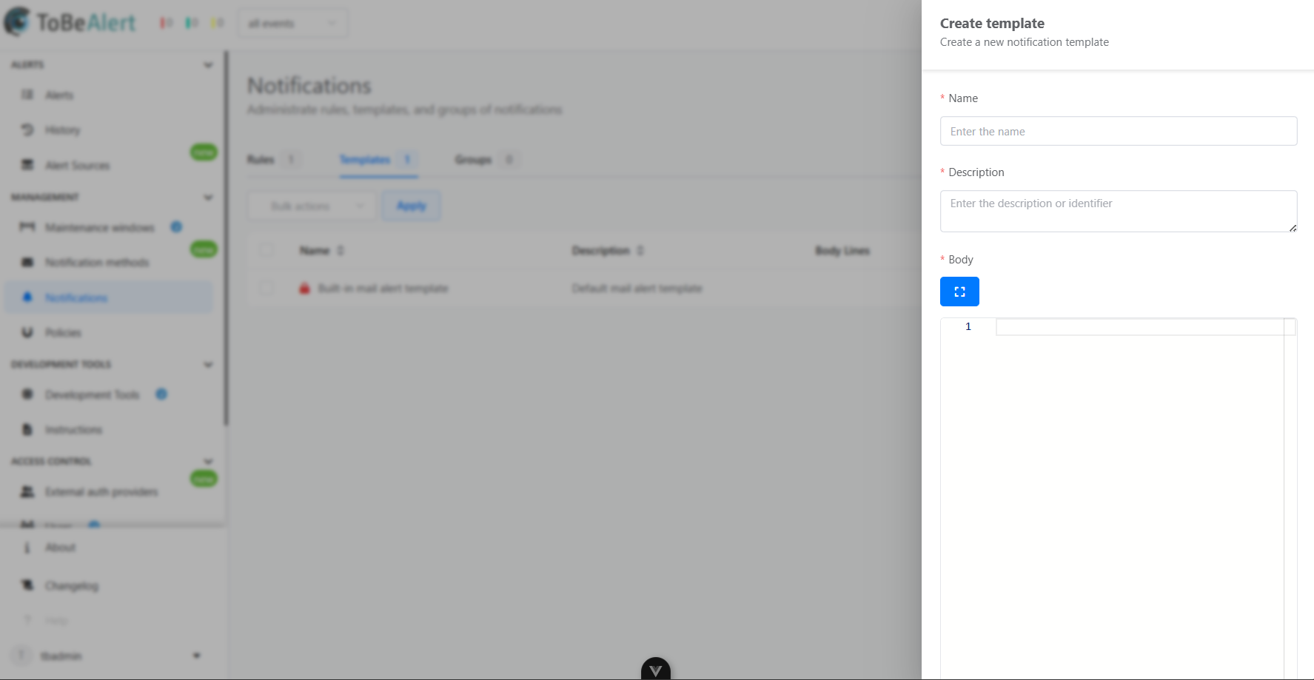Focus the Name input field

coord(1119,131)
